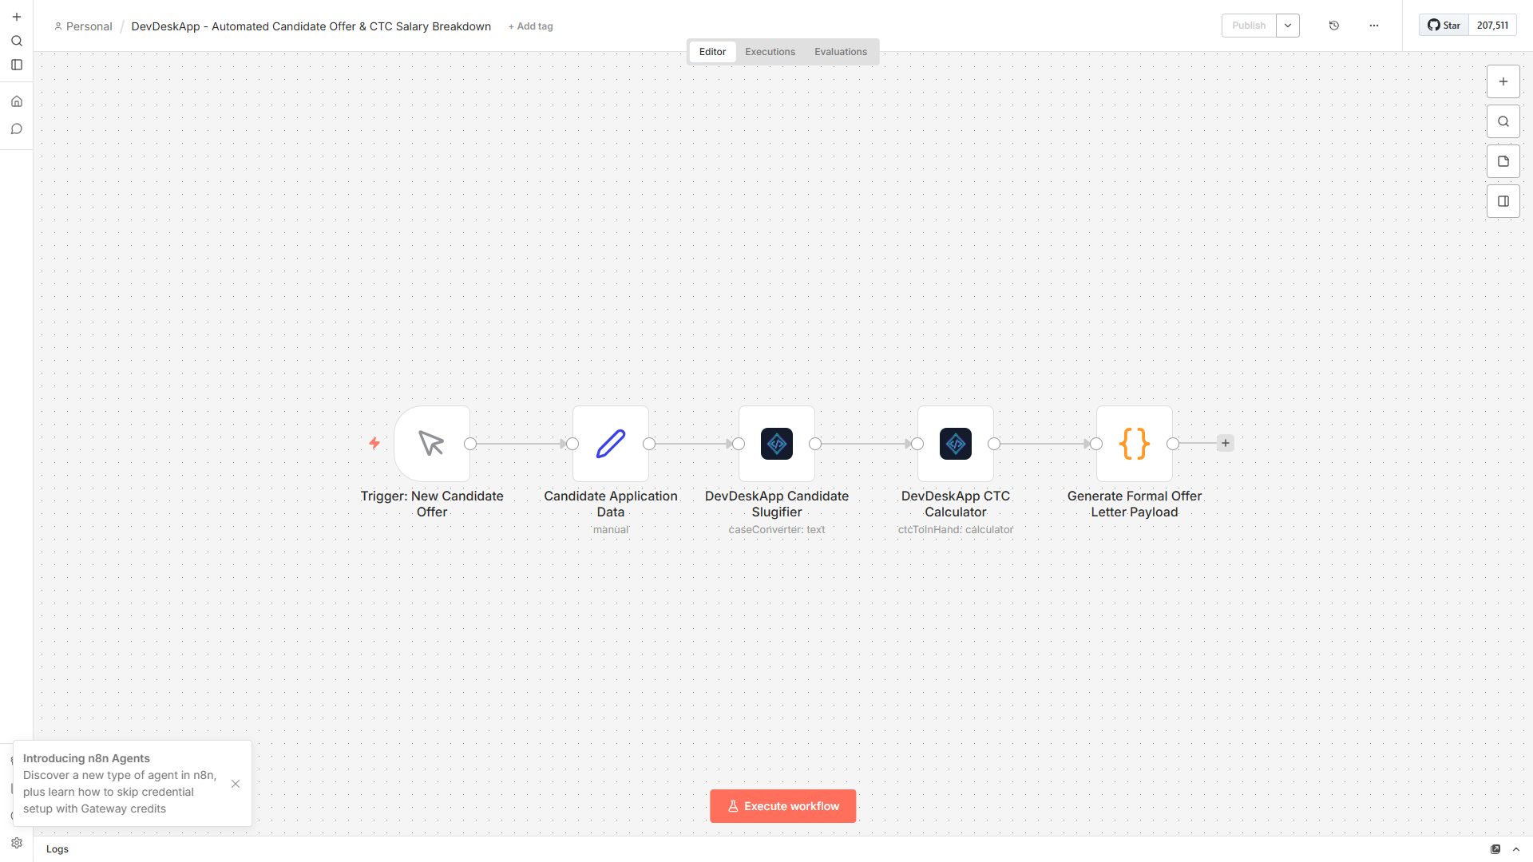
Task: Toggle the sidebar panel icon
Action: pos(16,65)
